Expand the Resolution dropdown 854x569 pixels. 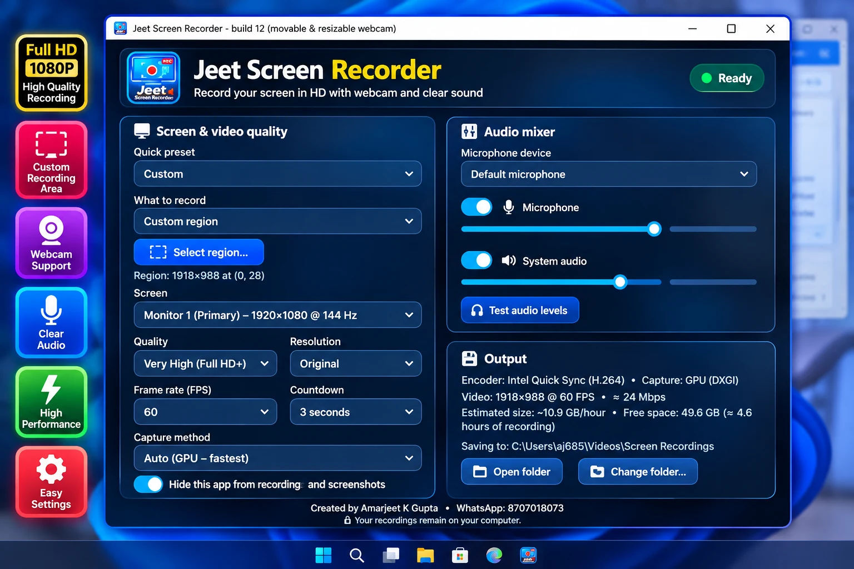coord(356,363)
